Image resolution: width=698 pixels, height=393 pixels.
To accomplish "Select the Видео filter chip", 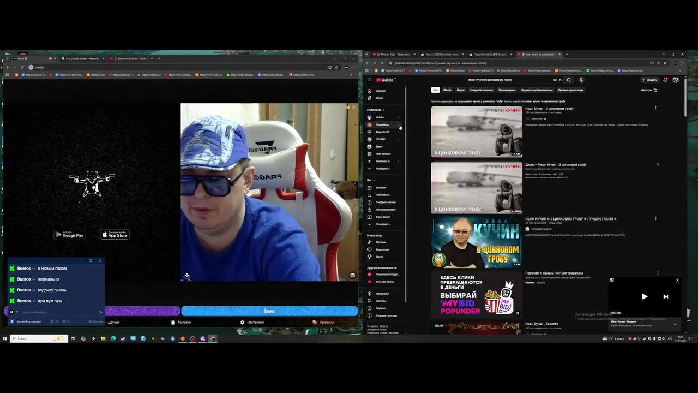I will (x=461, y=90).
